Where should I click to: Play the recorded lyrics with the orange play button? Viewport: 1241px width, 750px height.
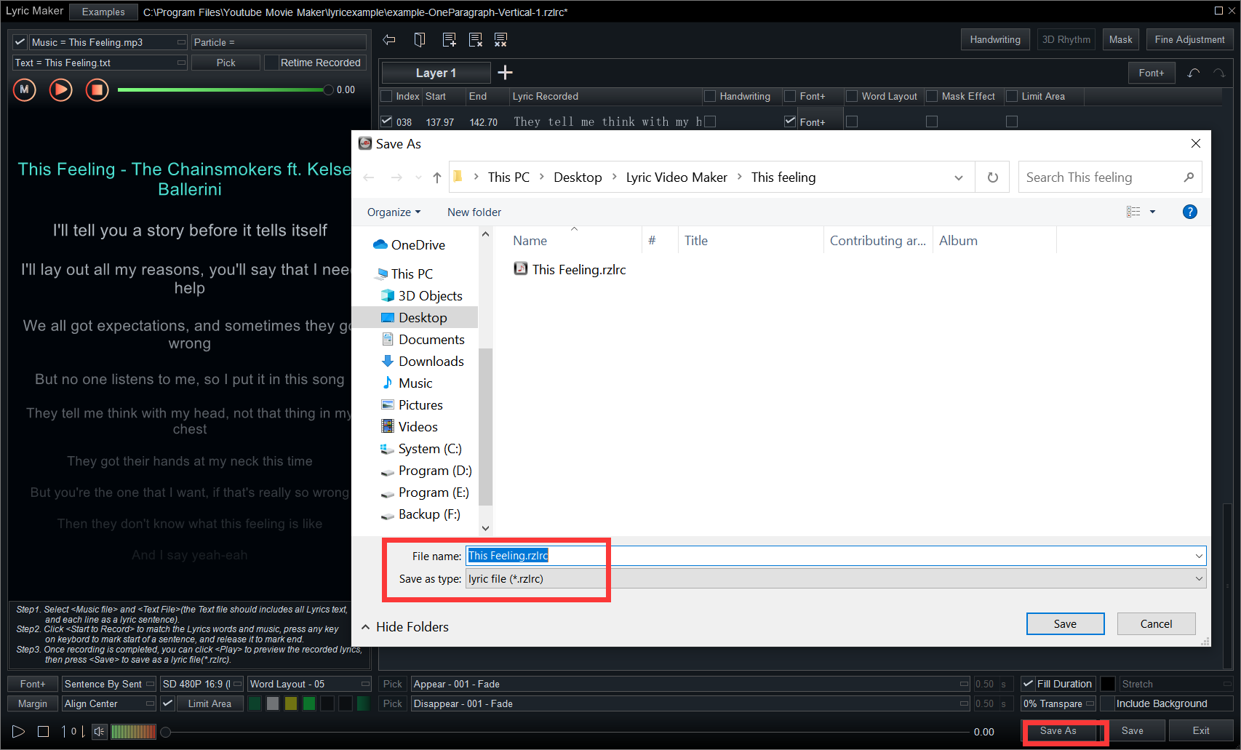61,89
